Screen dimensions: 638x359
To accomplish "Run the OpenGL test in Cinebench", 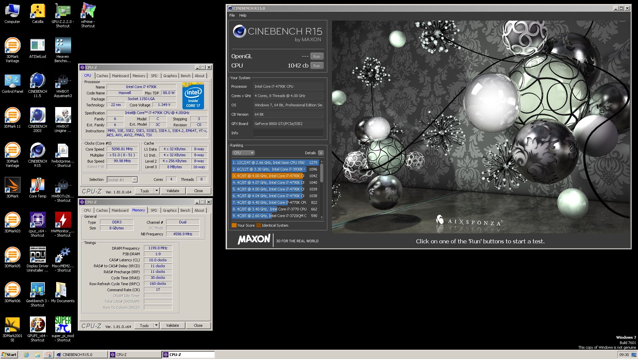I will (317, 57).
